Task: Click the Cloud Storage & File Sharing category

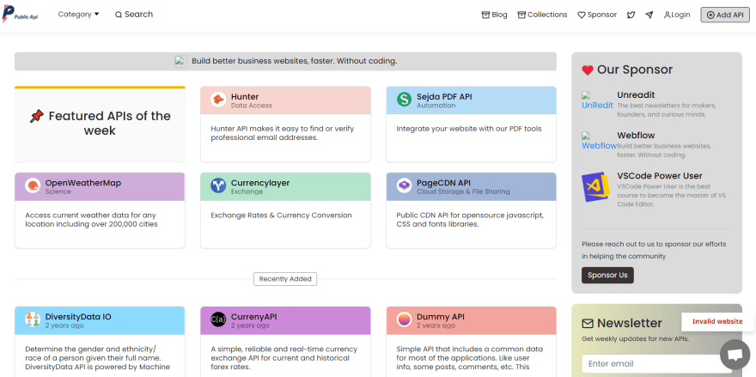Action: [x=463, y=192]
